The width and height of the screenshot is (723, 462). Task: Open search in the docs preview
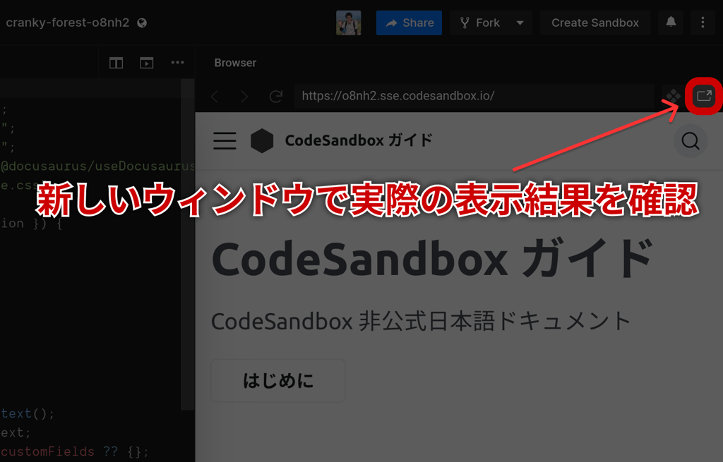(691, 141)
